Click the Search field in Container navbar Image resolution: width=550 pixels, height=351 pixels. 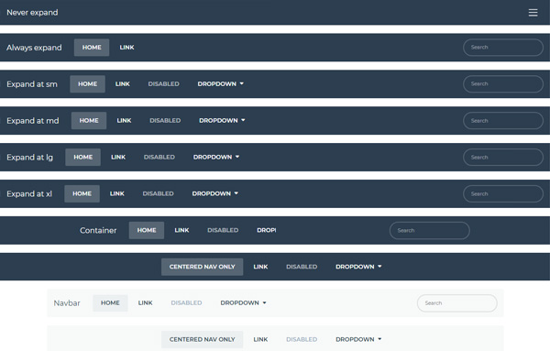tap(429, 230)
